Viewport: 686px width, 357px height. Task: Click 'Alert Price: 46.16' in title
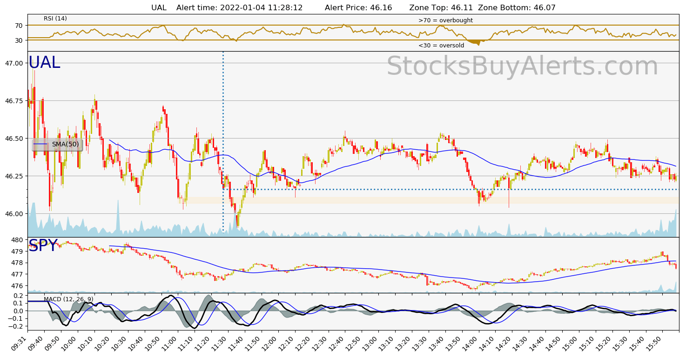click(x=358, y=8)
